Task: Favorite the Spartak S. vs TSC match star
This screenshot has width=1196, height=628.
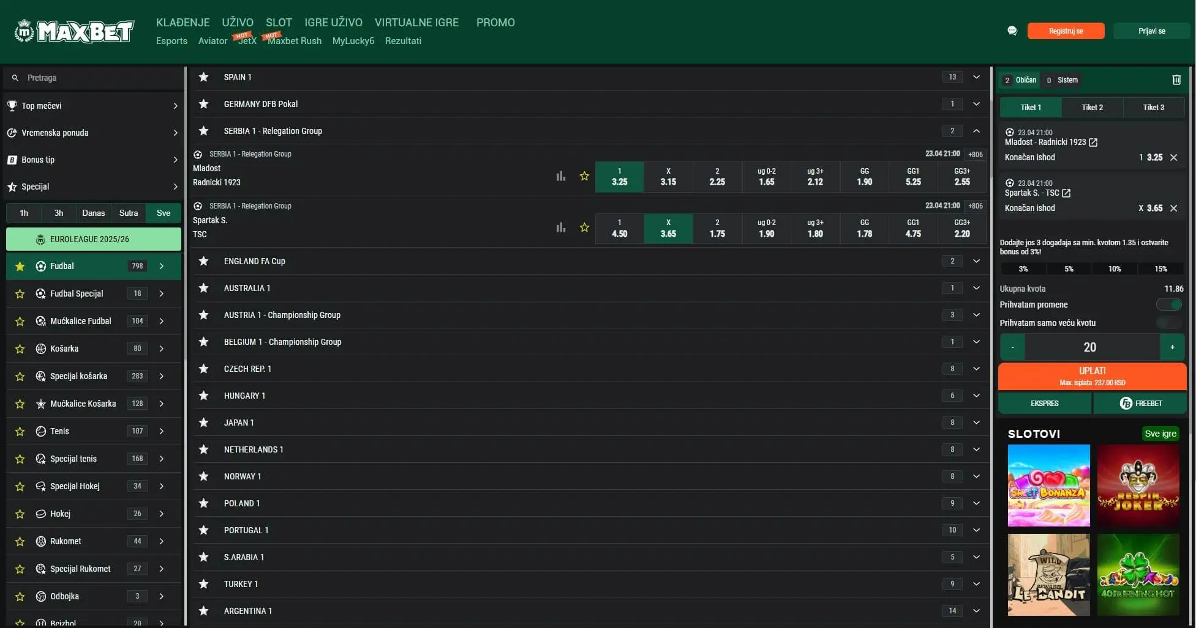Action: (x=584, y=227)
